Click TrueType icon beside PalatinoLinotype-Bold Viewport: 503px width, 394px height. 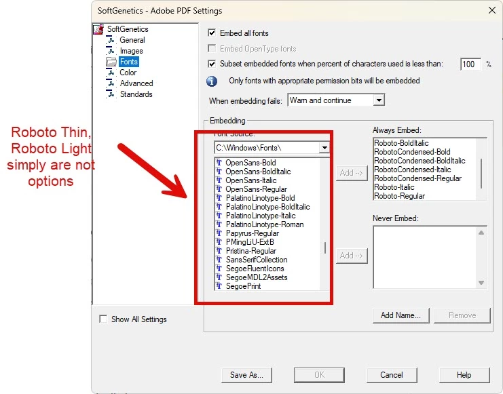click(x=219, y=198)
